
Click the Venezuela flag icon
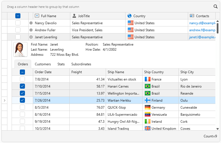click(147, 114)
